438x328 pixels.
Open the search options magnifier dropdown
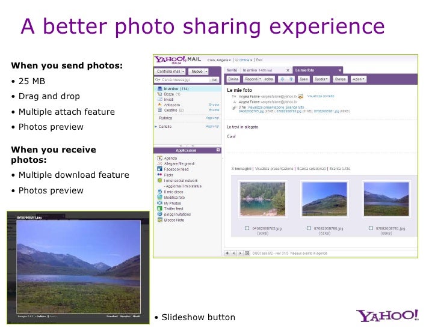point(158,80)
